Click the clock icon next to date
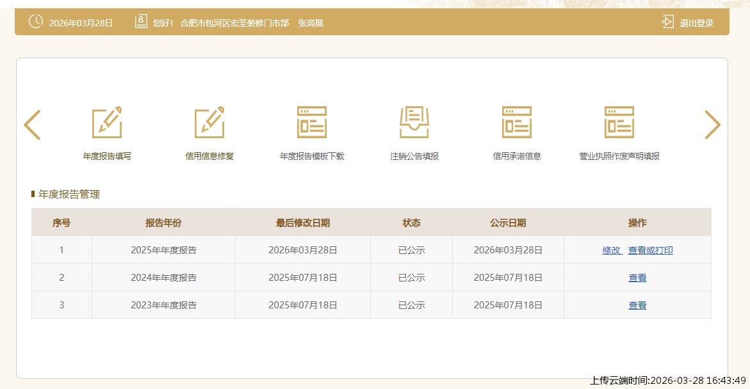Image resolution: width=750 pixels, height=389 pixels. coord(36,22)
